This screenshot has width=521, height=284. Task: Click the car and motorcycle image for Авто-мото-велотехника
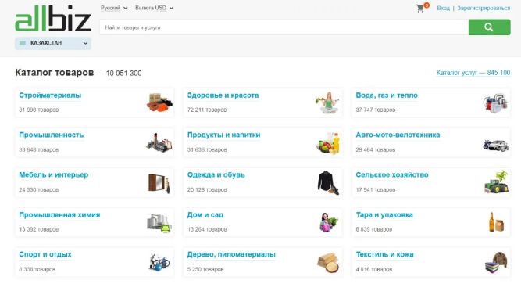tap(496, 146)
